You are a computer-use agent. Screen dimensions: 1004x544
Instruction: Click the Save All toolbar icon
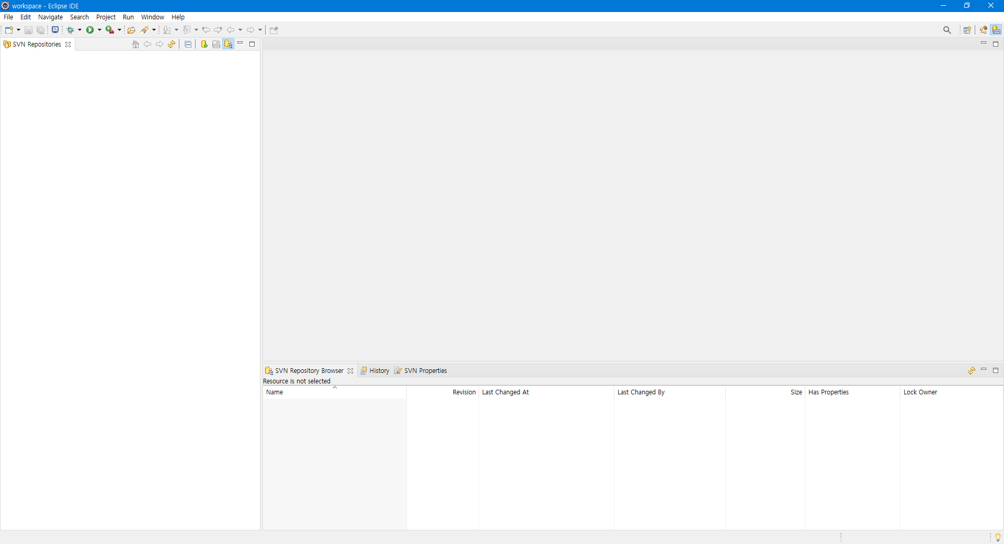[x=40, y=30]
